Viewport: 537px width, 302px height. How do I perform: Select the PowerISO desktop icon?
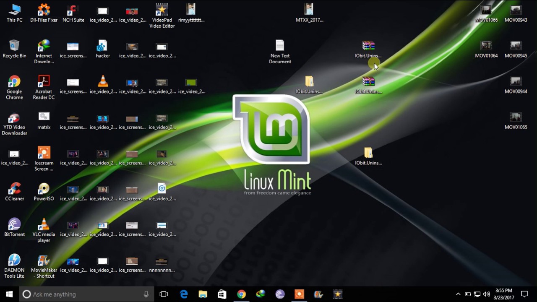coord(44,191)
